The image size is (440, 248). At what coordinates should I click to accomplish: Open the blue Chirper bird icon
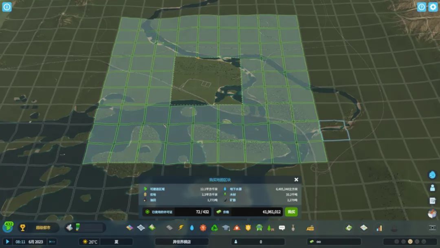coord(432,175)
